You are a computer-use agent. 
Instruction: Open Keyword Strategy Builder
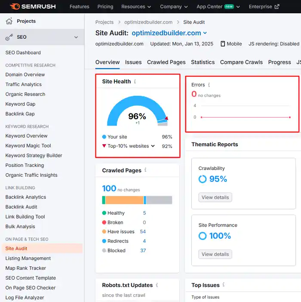34,155
